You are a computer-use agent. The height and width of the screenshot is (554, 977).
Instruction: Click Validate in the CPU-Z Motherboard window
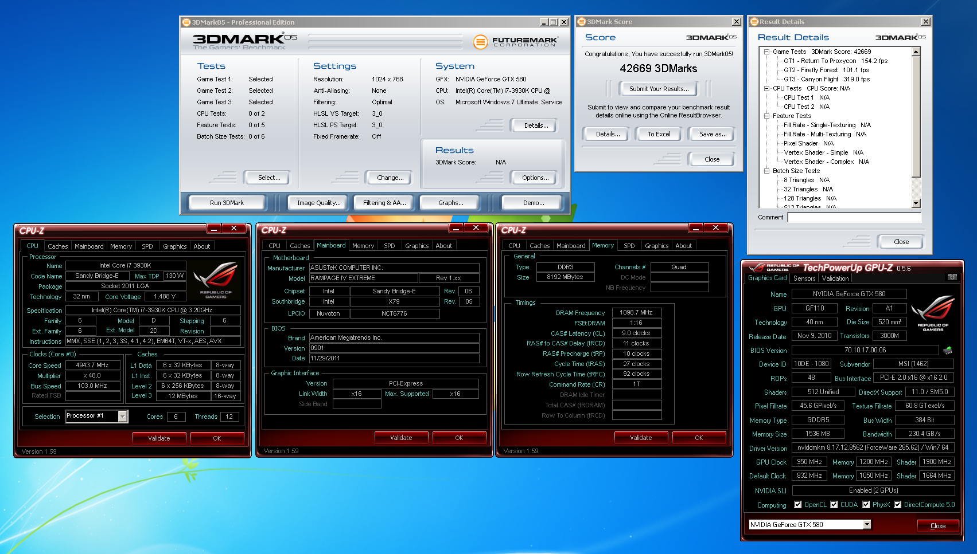pos(401,438)
